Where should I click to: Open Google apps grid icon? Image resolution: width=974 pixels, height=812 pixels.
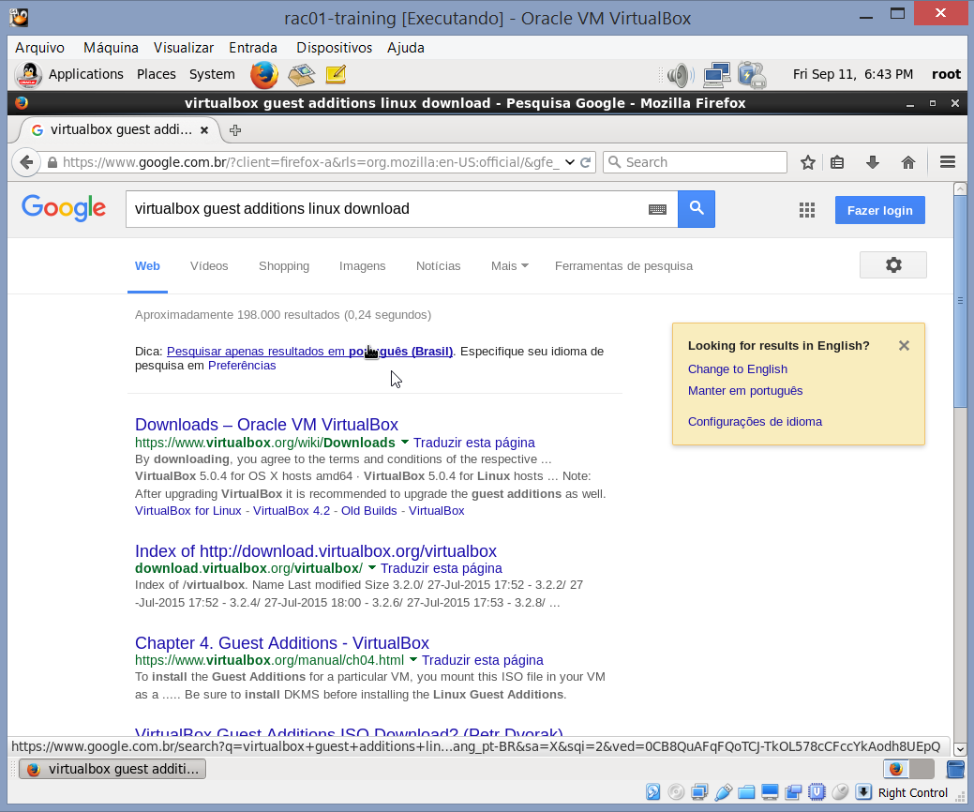click(807, 210)
